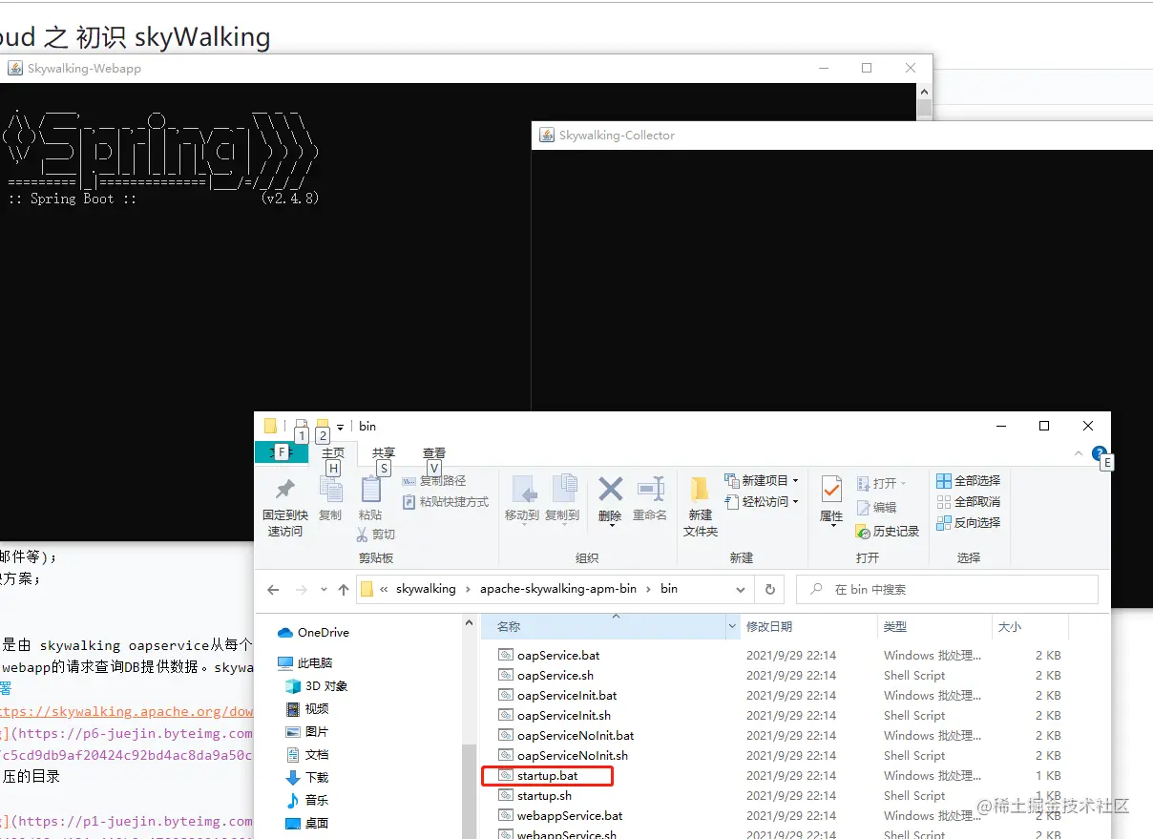Select Downloads (下载) in the navigation pane
Screen dimensions: 1153x839
[307, 778]
